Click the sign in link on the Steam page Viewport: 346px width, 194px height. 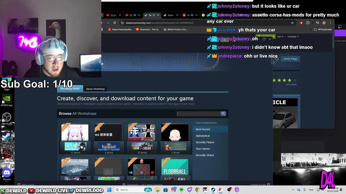pyautogui.click(x=280, y=37)
